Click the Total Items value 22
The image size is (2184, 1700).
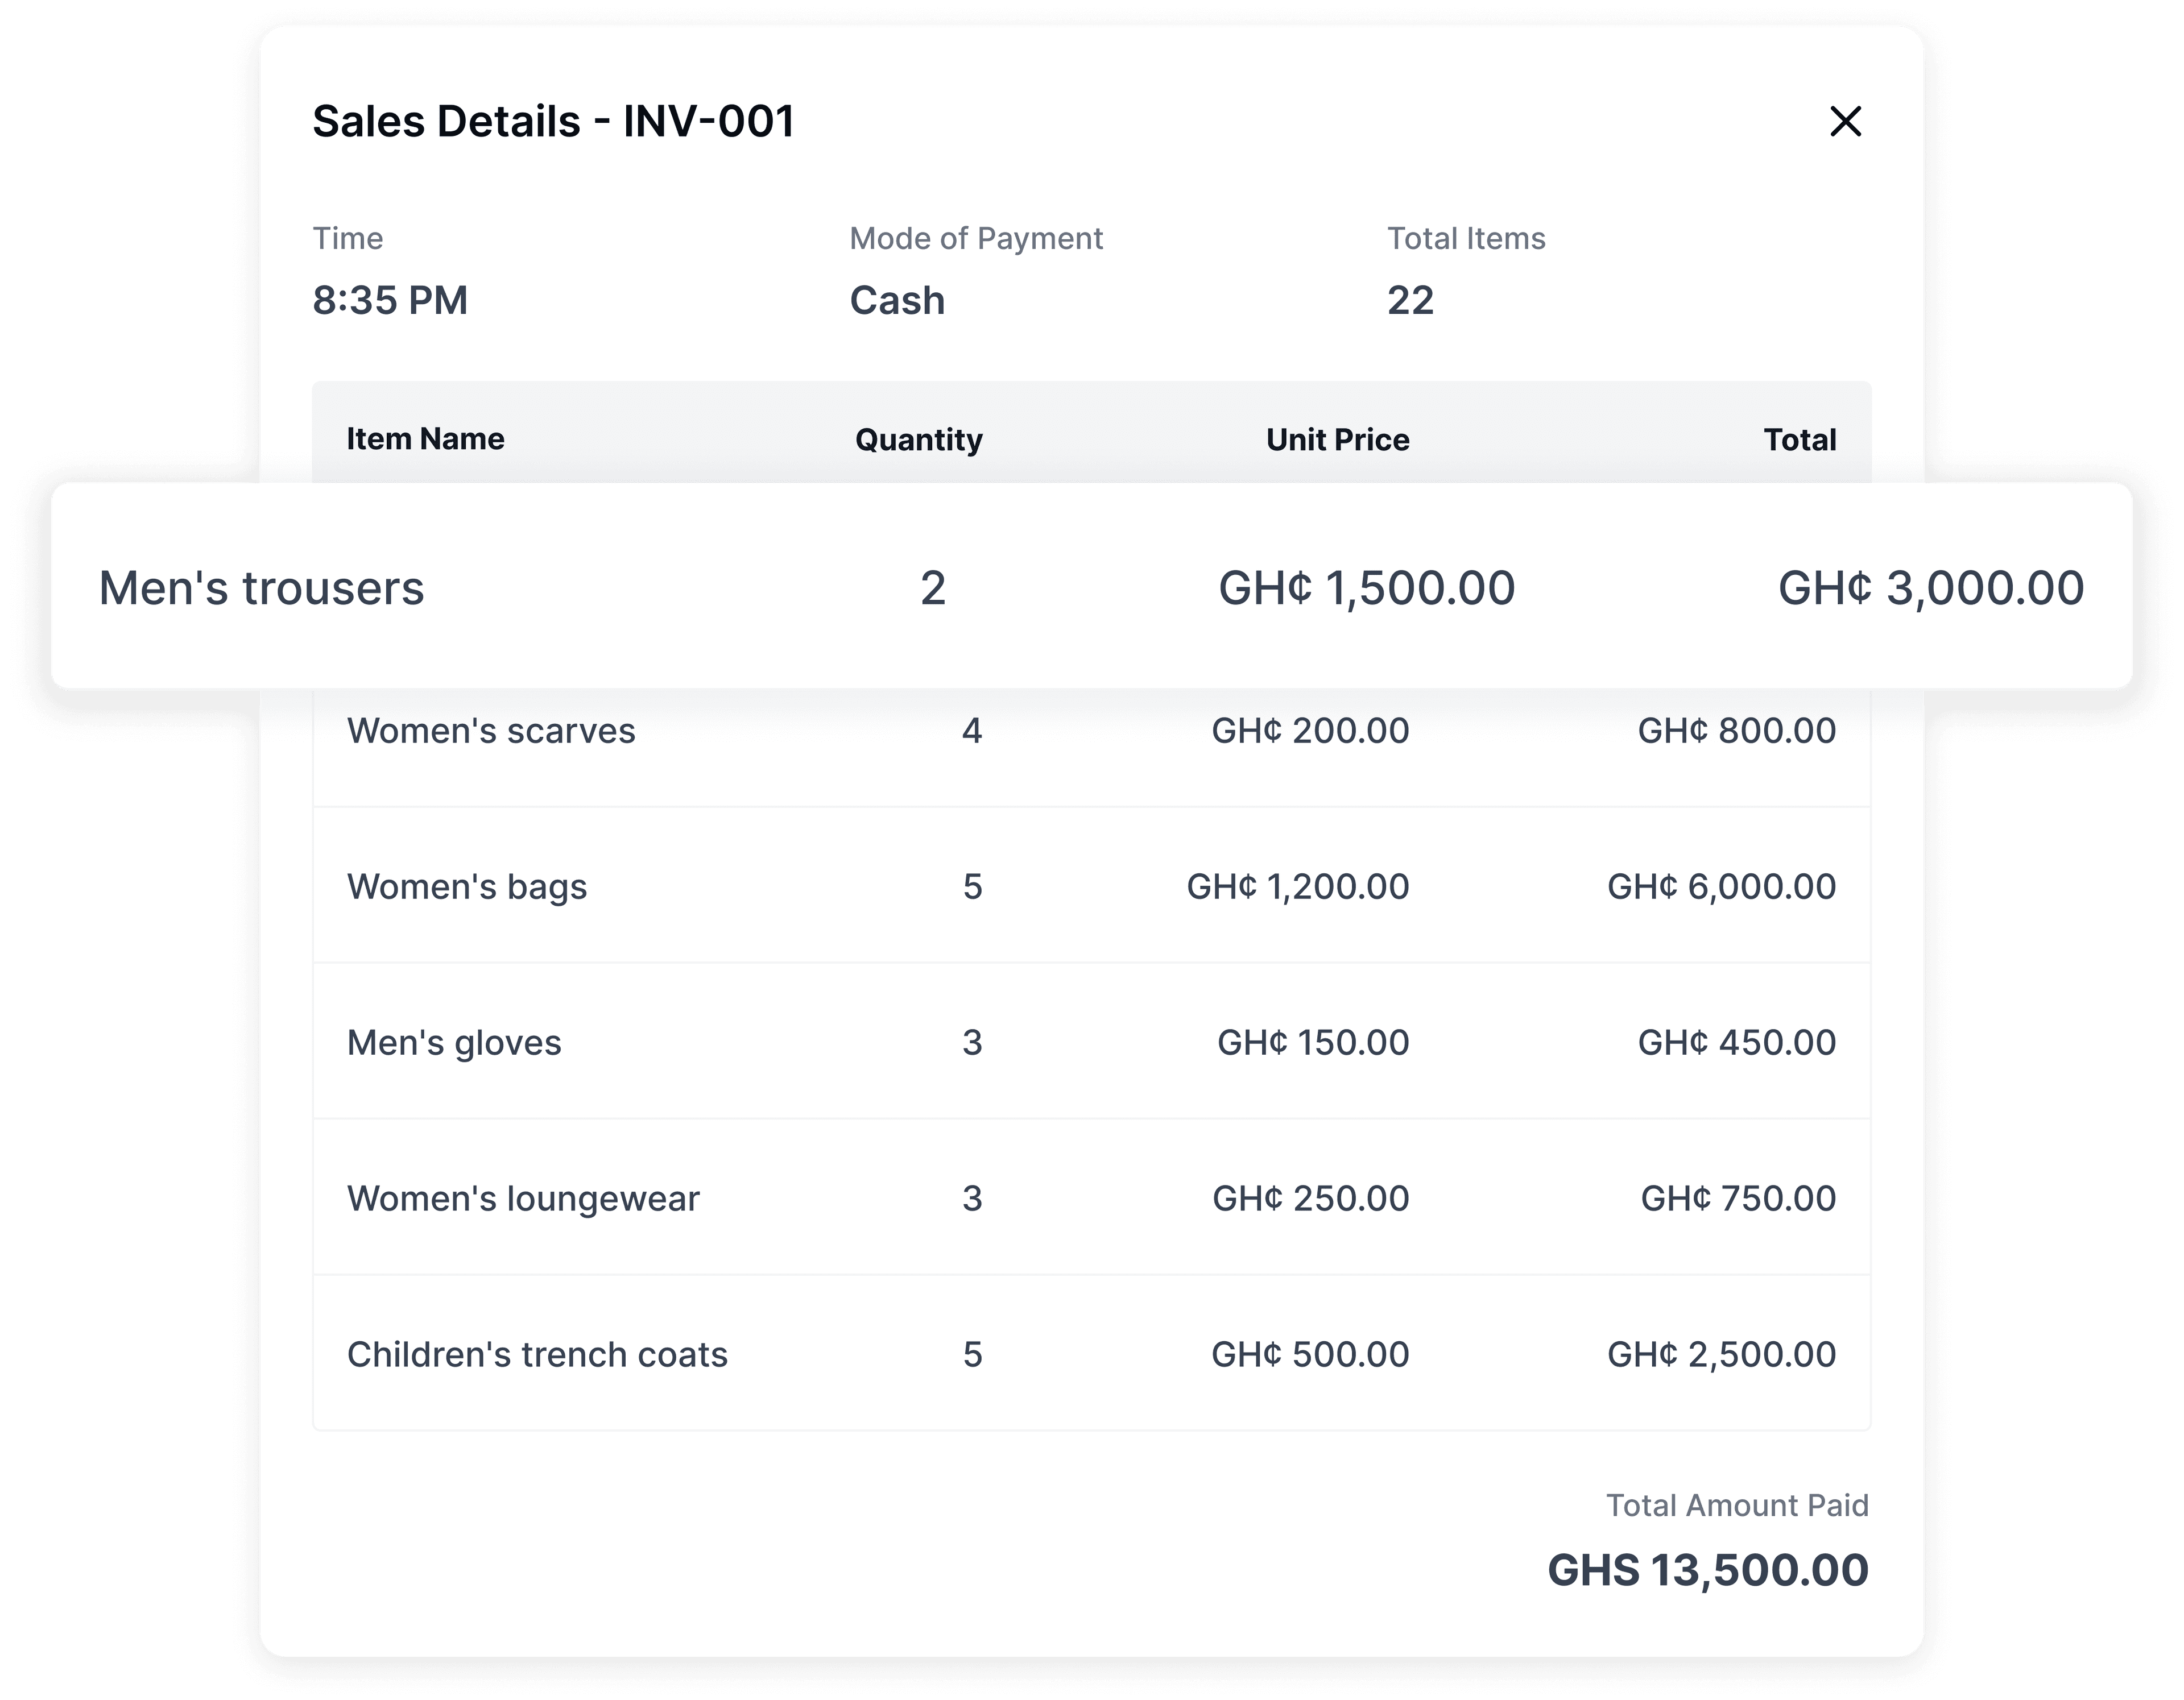pos(1410,300)
